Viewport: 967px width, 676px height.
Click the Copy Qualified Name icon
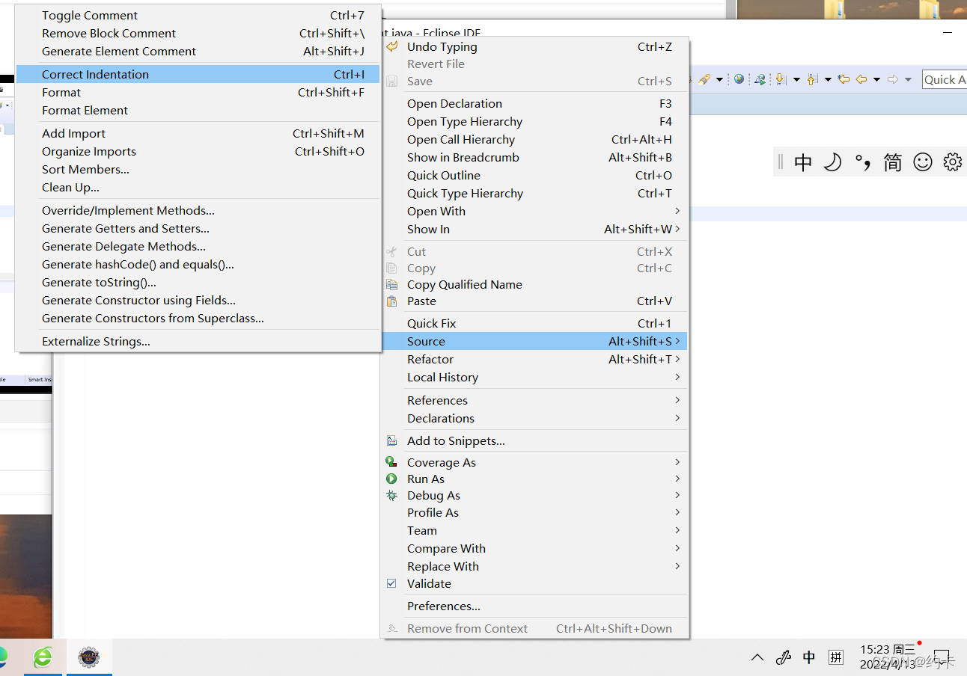391,285
